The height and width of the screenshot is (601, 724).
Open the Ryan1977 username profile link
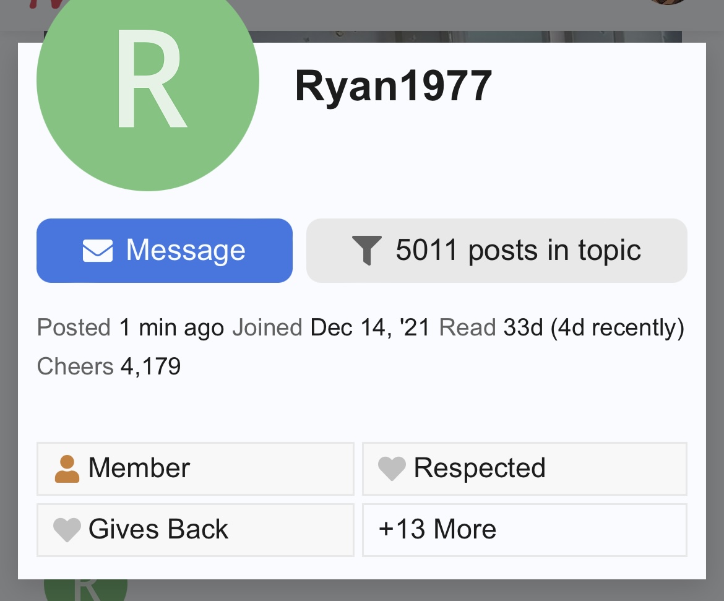click(x=394, y=86)
